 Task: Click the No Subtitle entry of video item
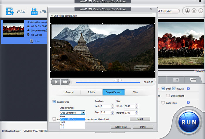[37, 35]
